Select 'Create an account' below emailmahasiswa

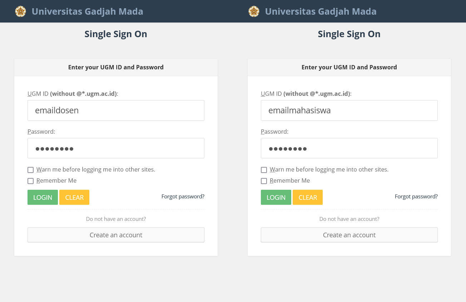349,235
